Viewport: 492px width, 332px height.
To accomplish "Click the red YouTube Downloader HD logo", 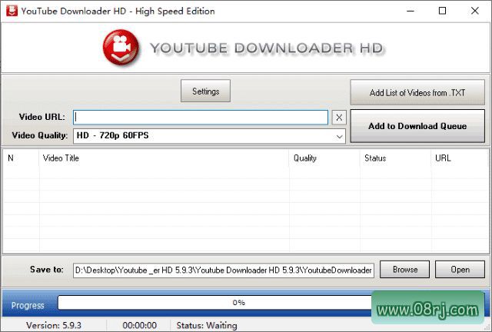I will click(x=121, y=48).
